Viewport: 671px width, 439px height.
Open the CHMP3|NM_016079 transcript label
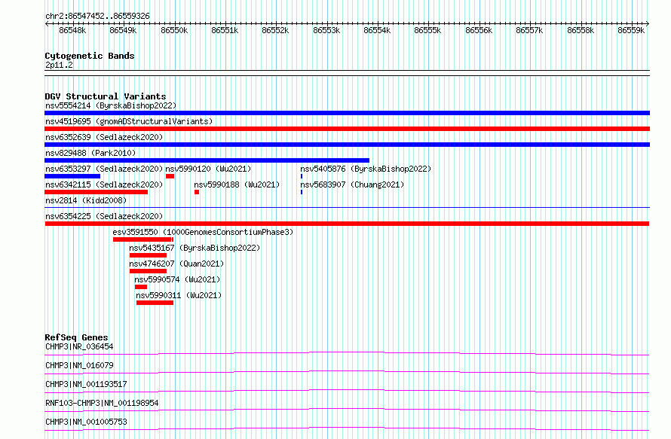click(x=79, y=365)
